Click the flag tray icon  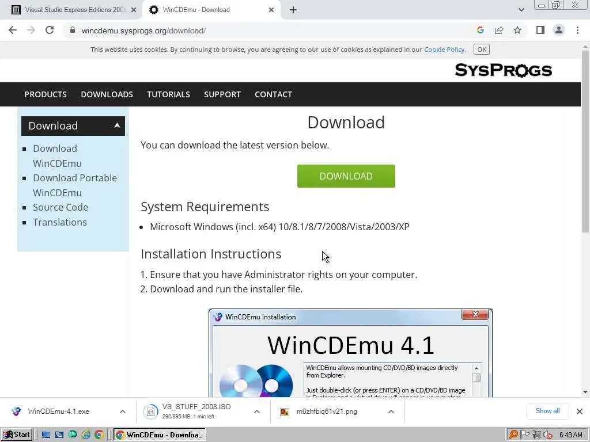(x=524, y=435)
